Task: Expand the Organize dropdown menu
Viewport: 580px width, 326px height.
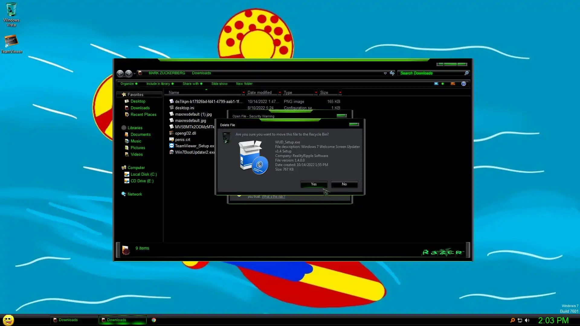Action: 129,84
